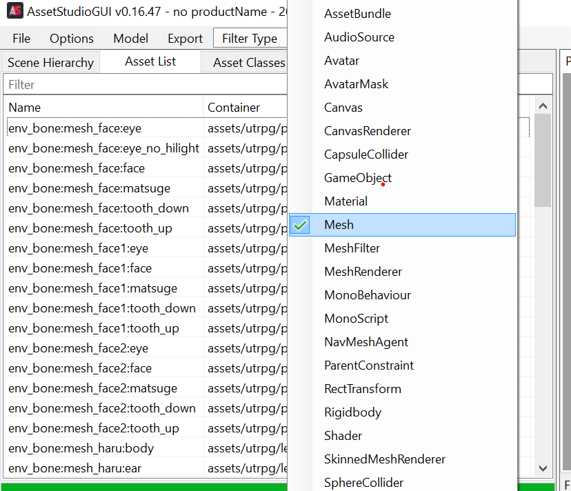Select SkinnedMeshRenderer in filter list
Image resolution: width=571 pixels, height=491 pixels.
402,459
